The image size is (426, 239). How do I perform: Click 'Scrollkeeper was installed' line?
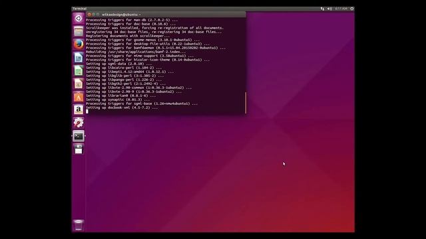155,28
